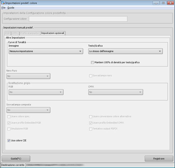Switch to the Profilo stampante tab
The width and height of the screenshot is (175, 168).
coord(29,33)
